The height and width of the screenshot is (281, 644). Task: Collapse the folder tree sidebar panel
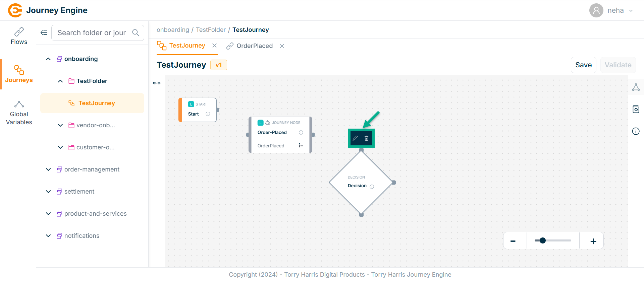click(x=44, y=32)
